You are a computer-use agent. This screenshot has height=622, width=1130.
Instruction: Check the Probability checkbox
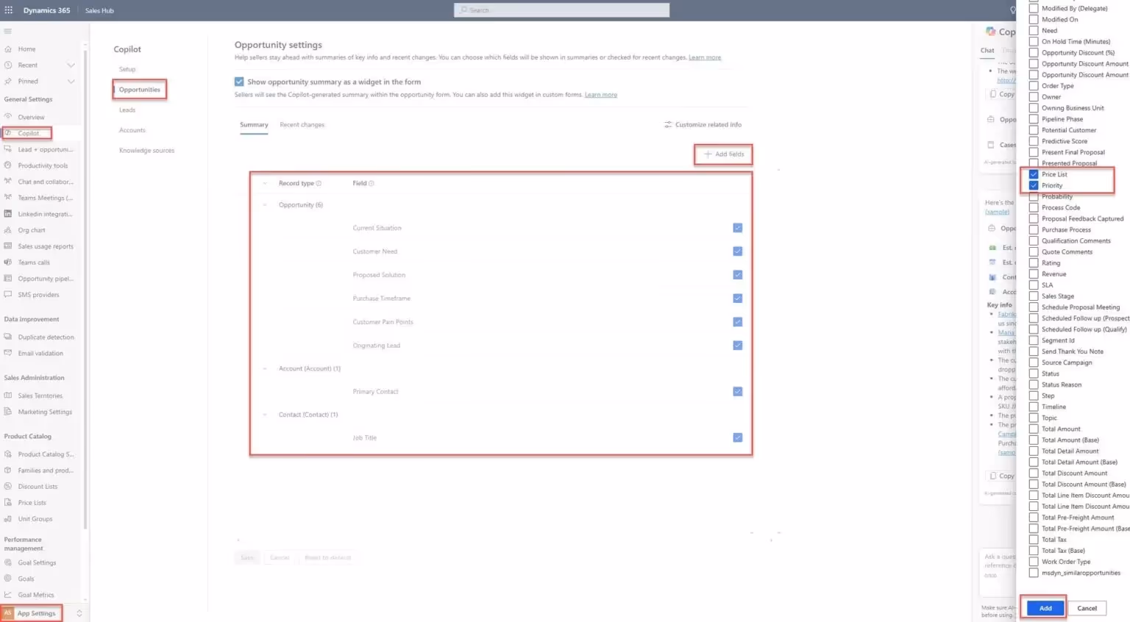coord(1034,196)
